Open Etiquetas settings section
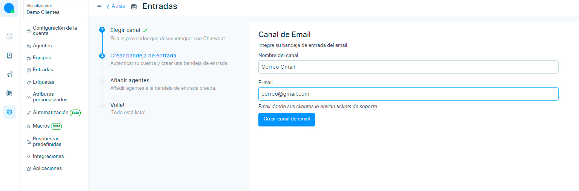Image resolution: width=579 pixels, height=191 pixels. click(x=43, y=82)
